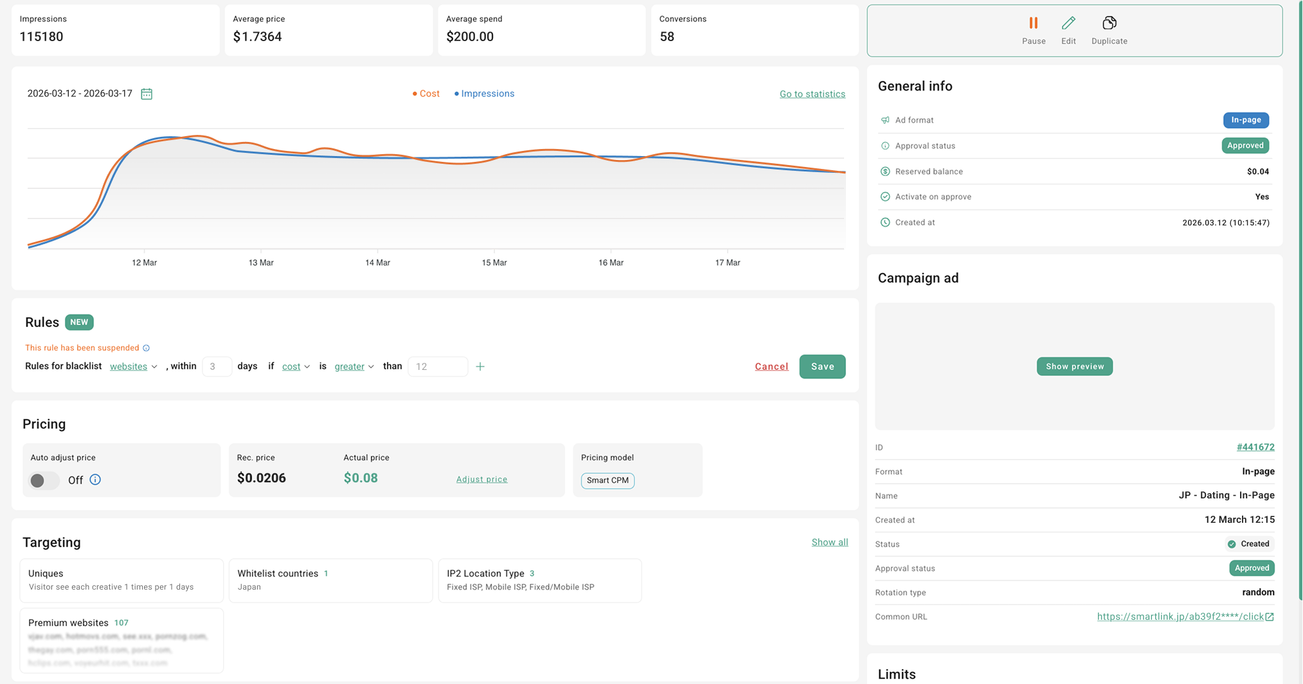
Task: Turn on Auto adjust price switch
Action: point(44,480)
